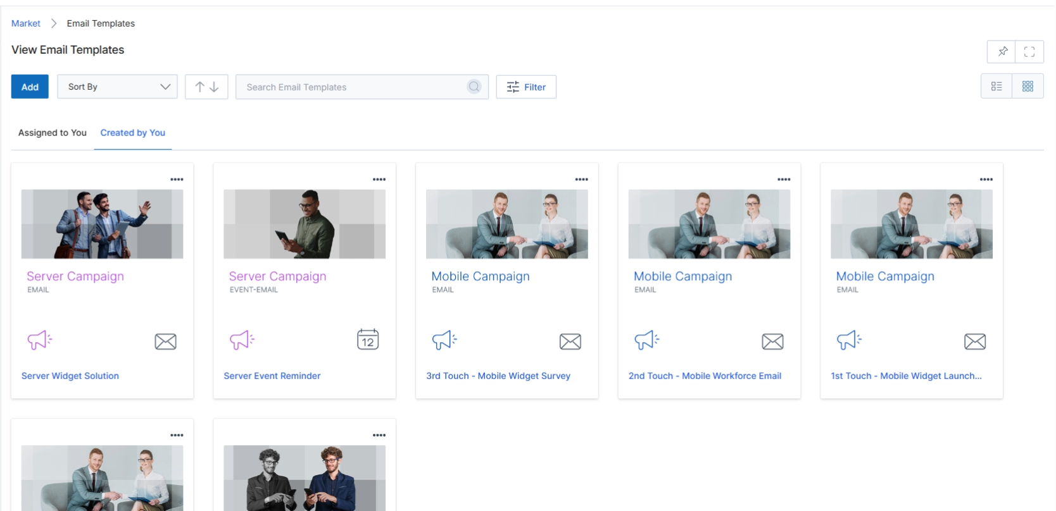1056x511 pixels.
Task: Click megaphone icon on 2nd Touch card
Action: [647, 340]
